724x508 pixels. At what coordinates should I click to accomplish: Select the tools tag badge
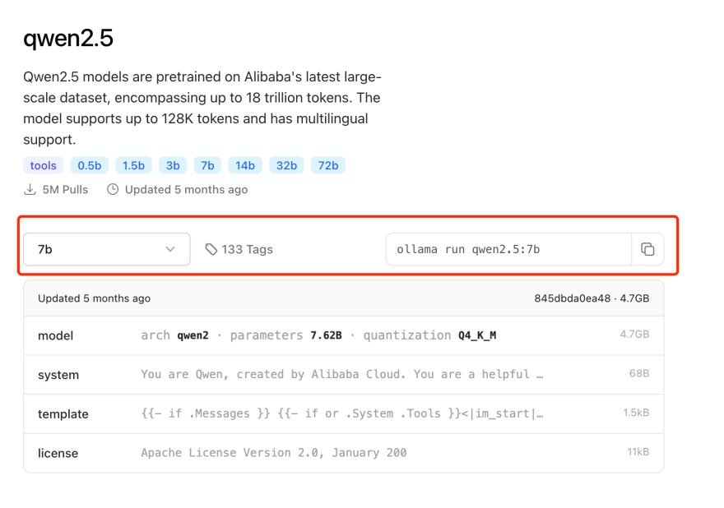click(x=43, y=165)
